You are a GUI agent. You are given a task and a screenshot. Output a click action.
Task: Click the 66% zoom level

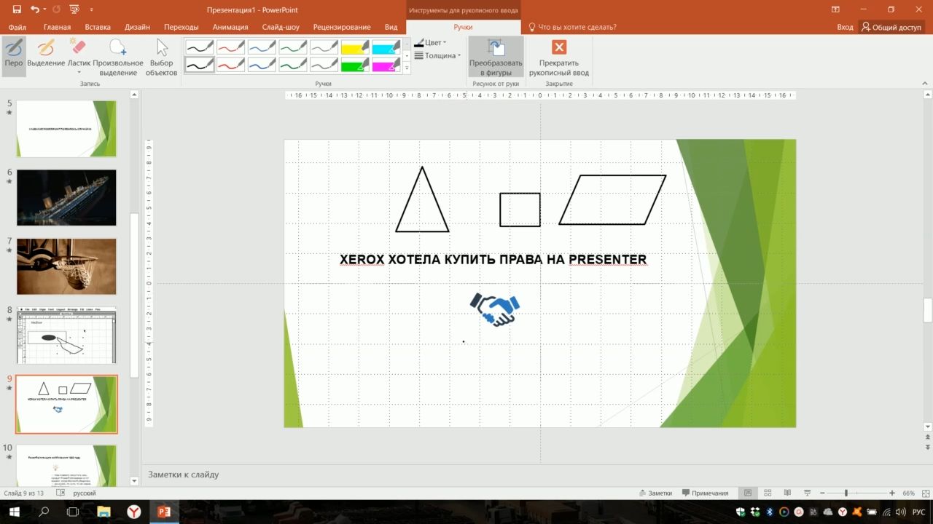tap(909, 493)
